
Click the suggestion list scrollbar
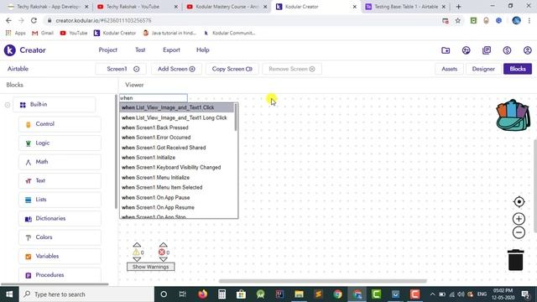[x=236, y=117]
